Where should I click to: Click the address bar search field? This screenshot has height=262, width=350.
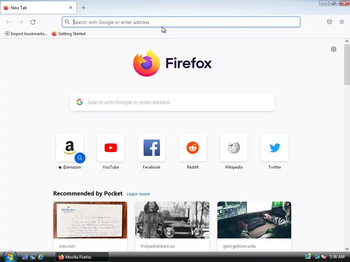coord(181,22)
